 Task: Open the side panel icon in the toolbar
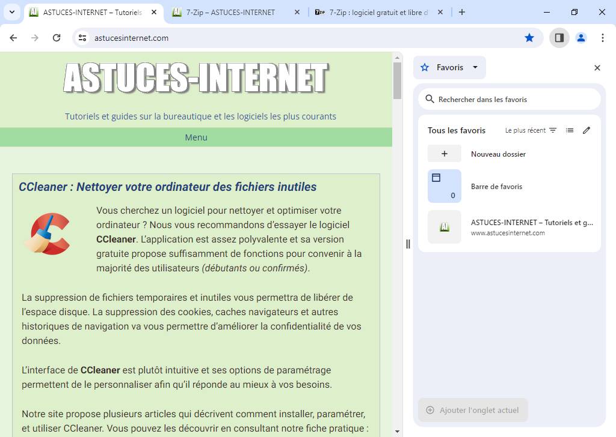coord(559,37)
